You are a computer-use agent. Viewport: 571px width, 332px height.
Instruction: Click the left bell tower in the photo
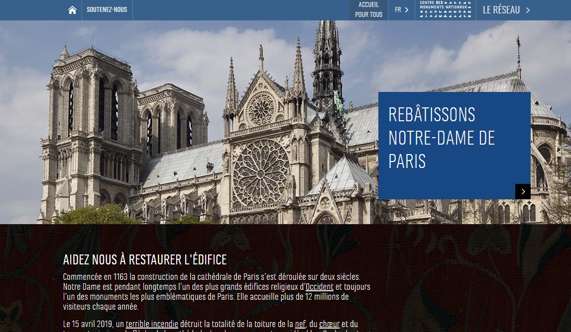[91, 131]
